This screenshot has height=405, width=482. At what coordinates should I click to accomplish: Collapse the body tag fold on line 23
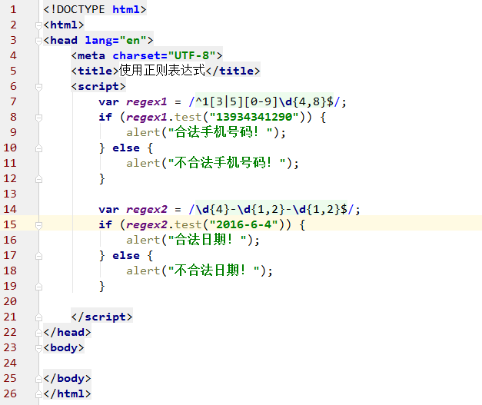[38, 348]
